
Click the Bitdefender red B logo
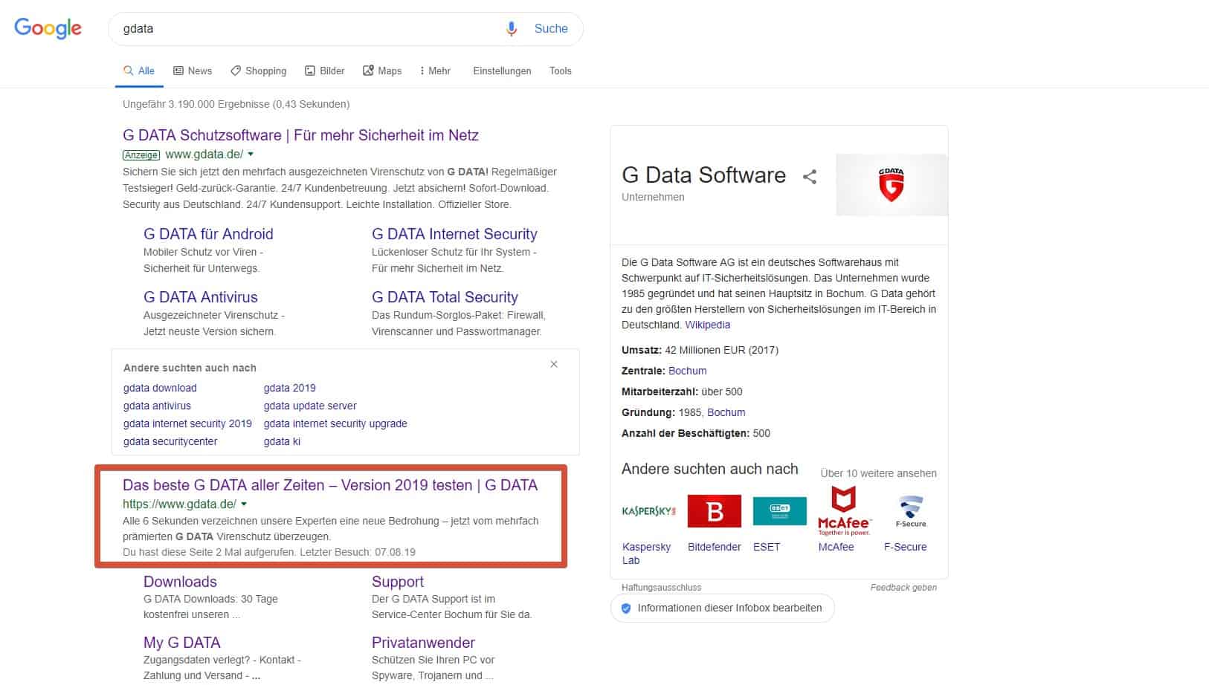click(715, 511)
